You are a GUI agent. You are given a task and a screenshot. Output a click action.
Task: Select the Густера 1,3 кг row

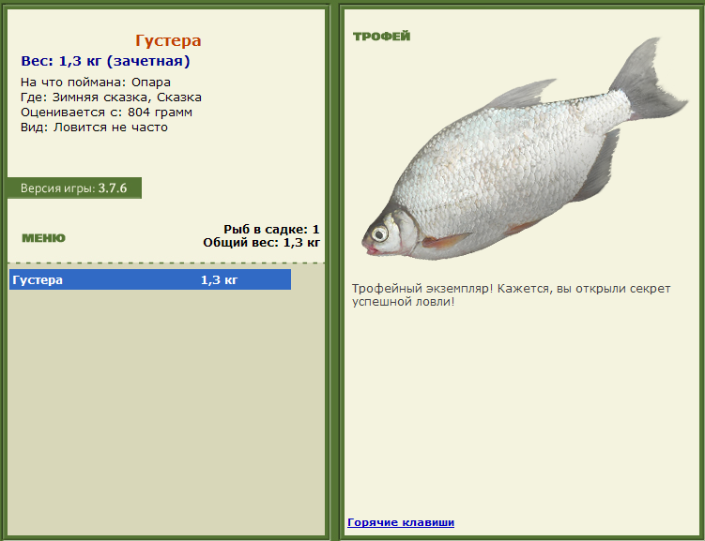point(150,279)
